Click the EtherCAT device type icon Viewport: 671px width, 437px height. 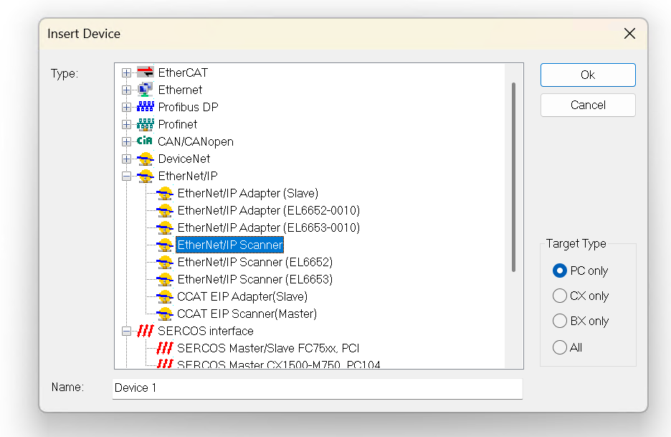point(146,72)
